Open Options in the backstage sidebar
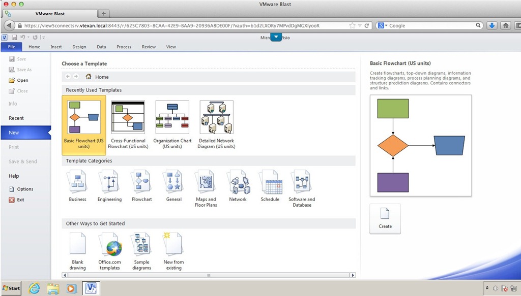Viewport: 521px width, 296px height. [25, 189]
